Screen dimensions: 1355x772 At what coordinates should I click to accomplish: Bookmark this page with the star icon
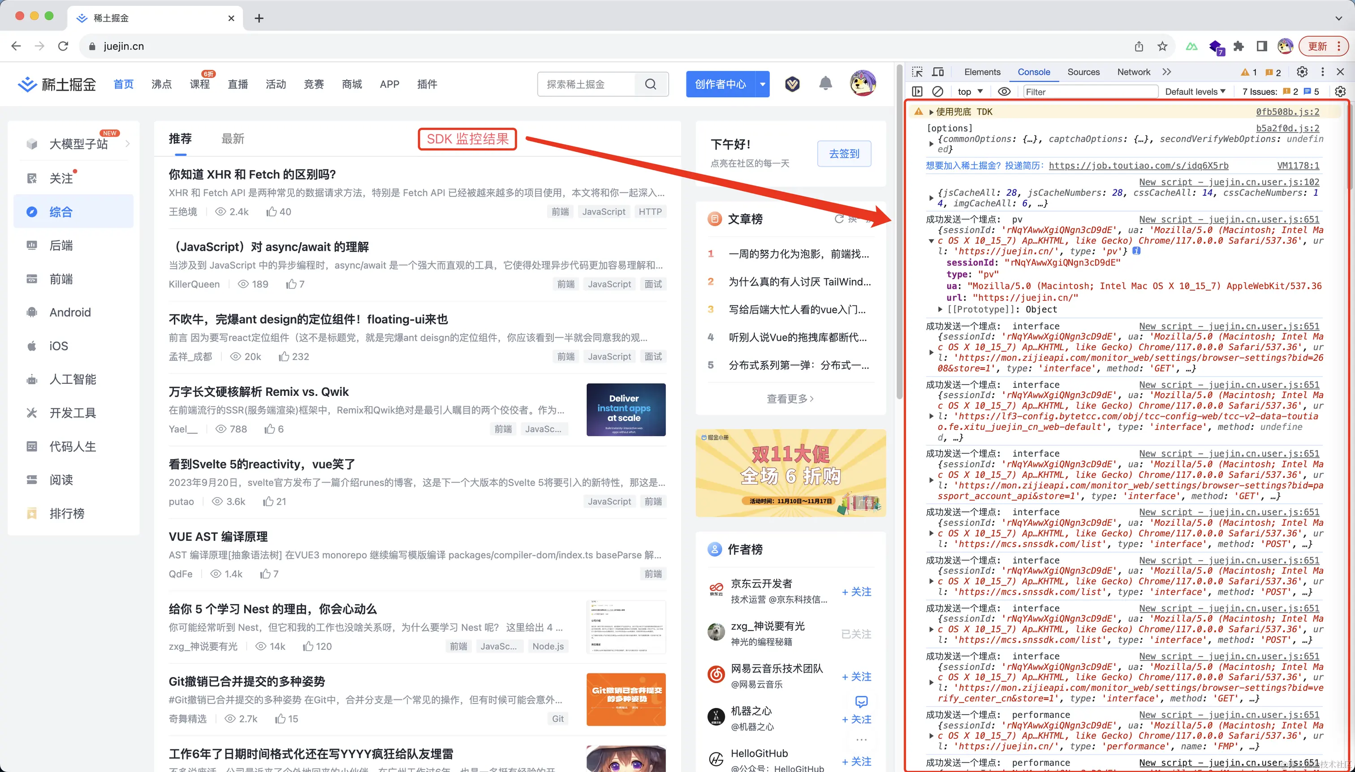coord(1162,46)
